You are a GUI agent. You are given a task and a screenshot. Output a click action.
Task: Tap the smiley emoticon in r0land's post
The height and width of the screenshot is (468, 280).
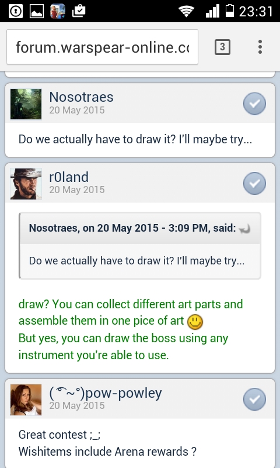[x=195, y=322]
